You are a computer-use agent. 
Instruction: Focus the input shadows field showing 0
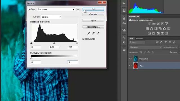point(36,47)
